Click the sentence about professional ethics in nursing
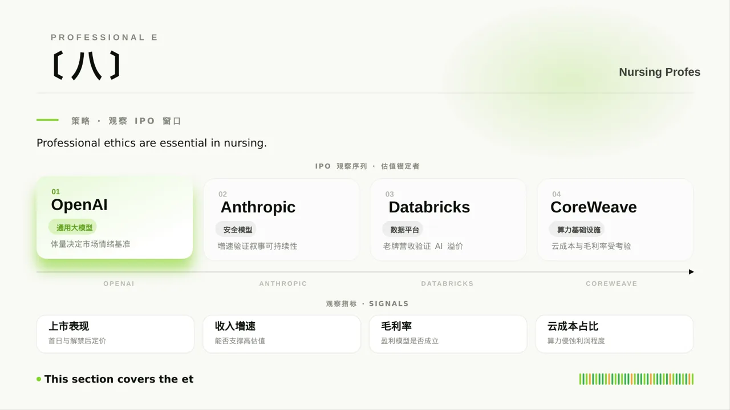The image size is (730, 410). [x=152, y=143]
